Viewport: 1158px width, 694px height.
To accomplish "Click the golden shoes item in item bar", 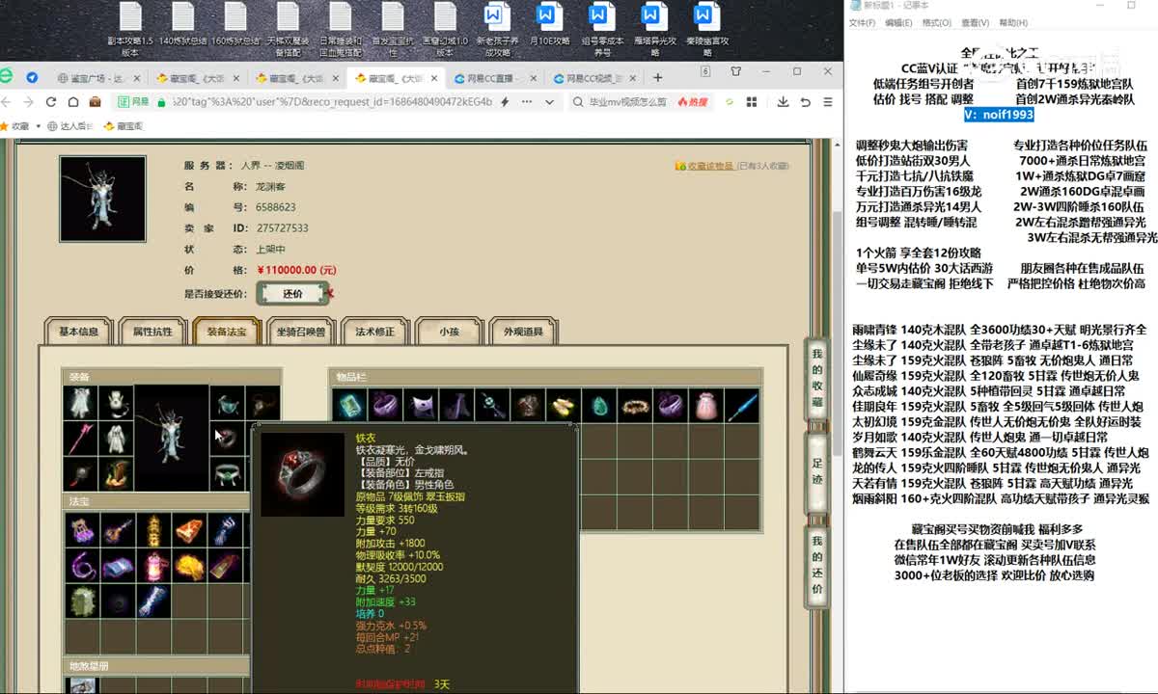I will (564, 406).
